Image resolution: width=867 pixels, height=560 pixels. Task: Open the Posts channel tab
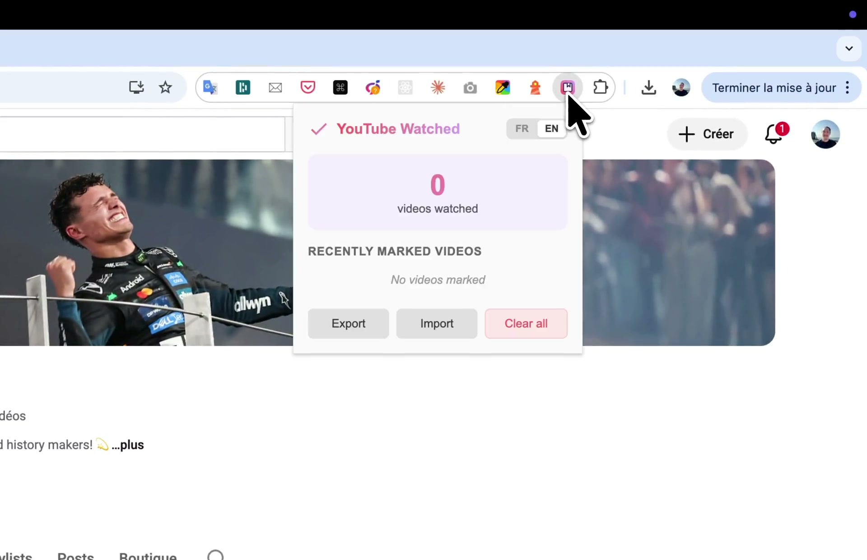[x=75, y=555]
